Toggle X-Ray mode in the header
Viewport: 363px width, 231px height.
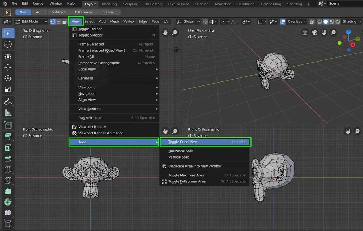point(311,21)
